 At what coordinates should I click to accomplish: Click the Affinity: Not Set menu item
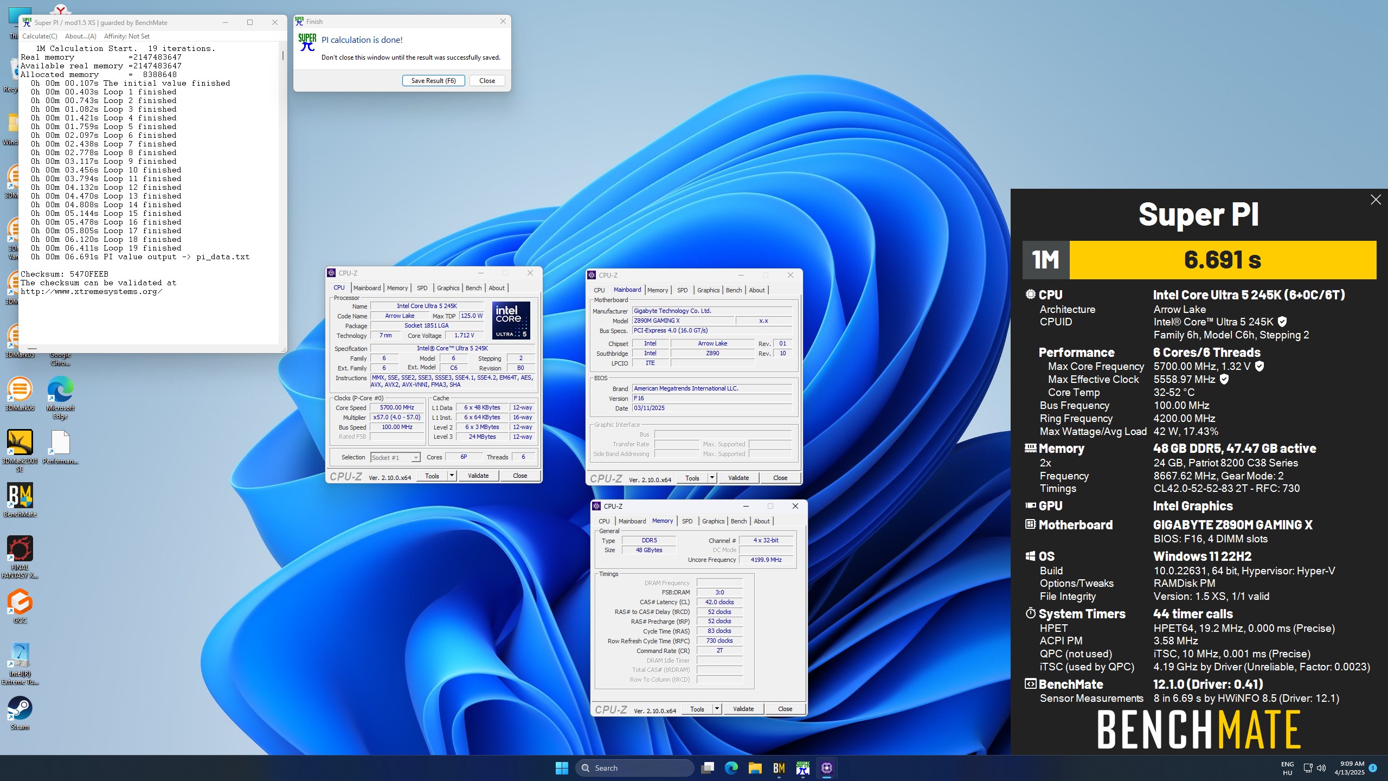tap(127, 36)
